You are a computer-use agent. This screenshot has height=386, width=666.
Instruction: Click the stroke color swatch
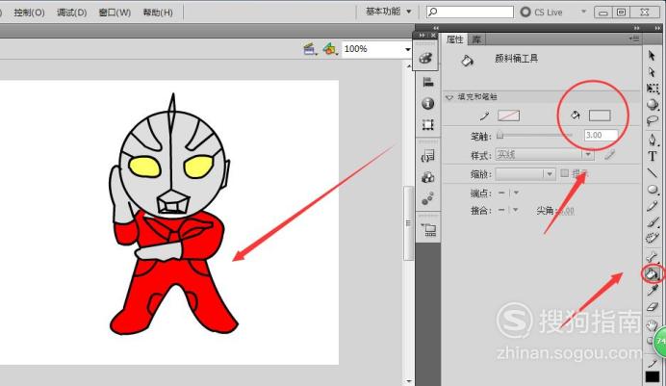pyautogui.click(x=508, y=116)
